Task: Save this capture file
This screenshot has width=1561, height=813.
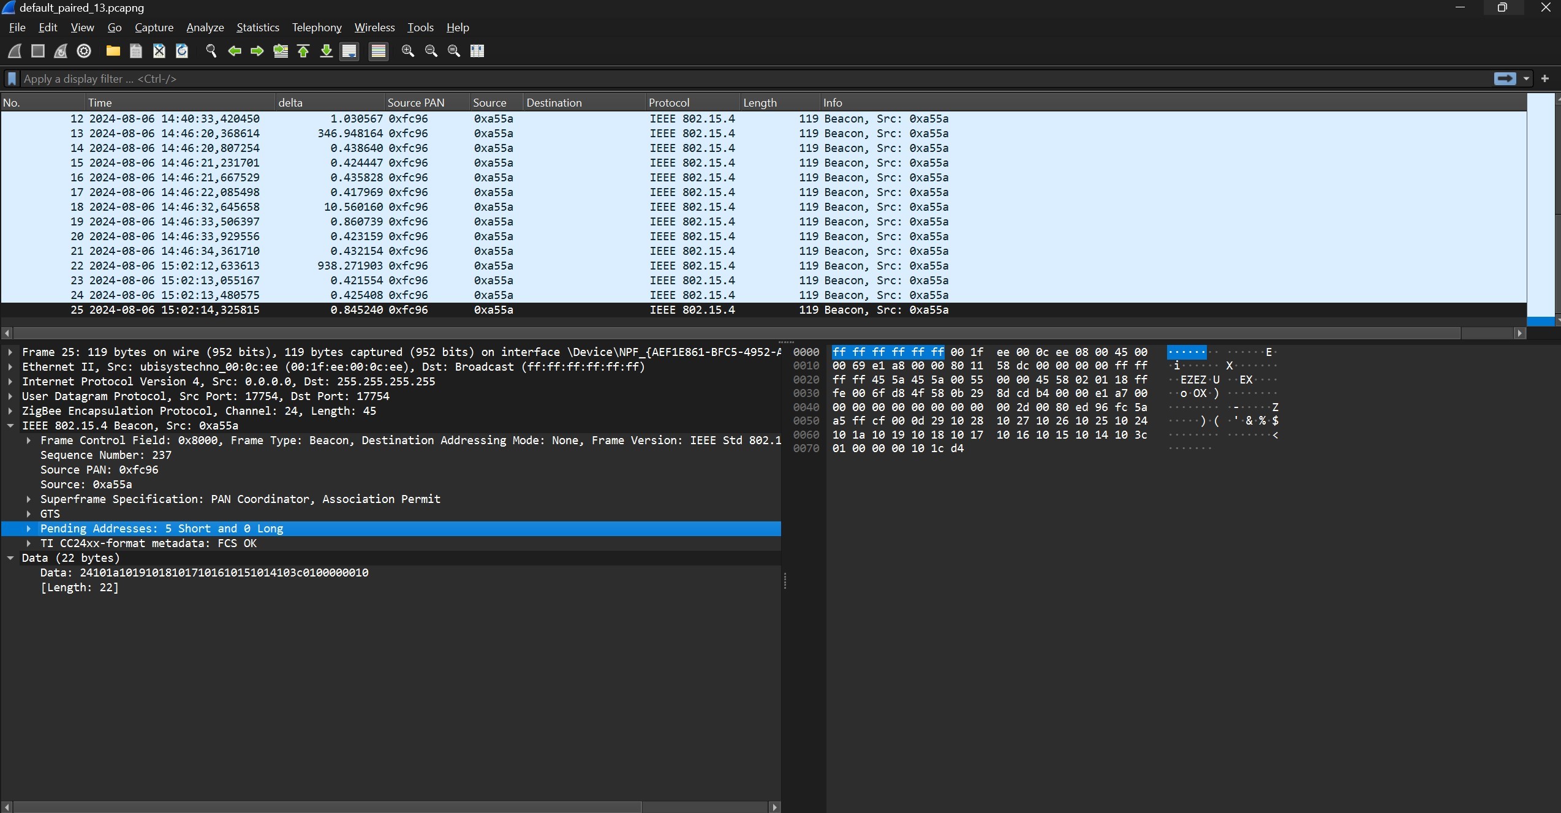Action: 136,51
